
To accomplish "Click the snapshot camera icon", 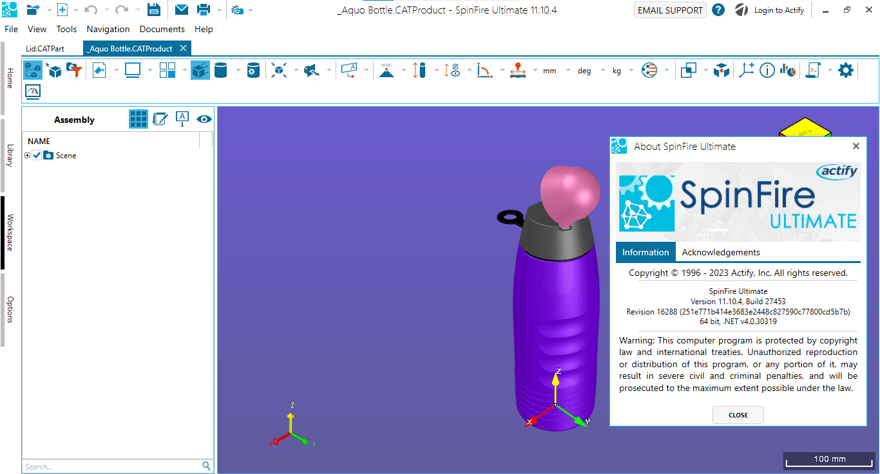I will pyautogui.click(x=237, y=10).
